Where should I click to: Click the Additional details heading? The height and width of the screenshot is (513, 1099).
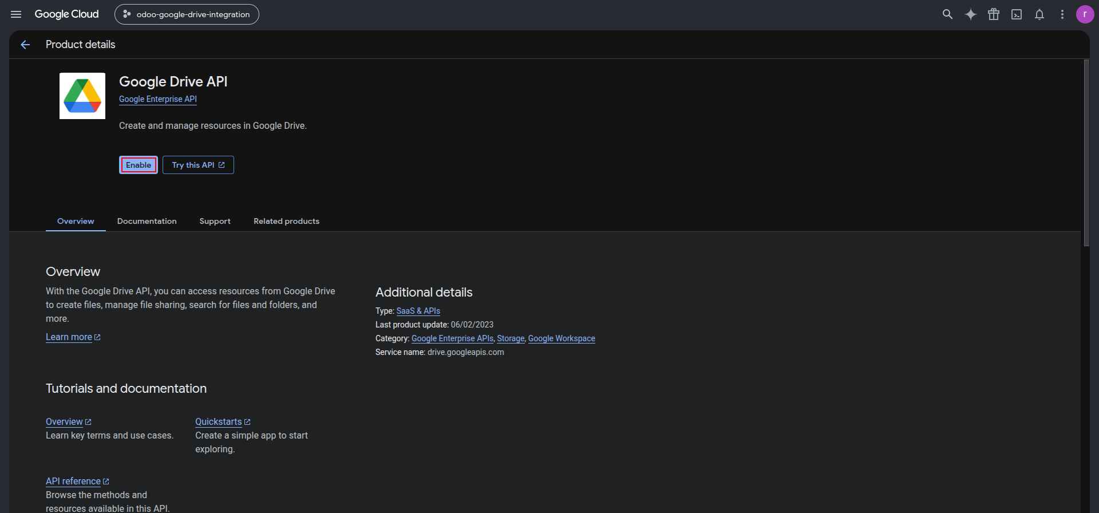[424, 293]
